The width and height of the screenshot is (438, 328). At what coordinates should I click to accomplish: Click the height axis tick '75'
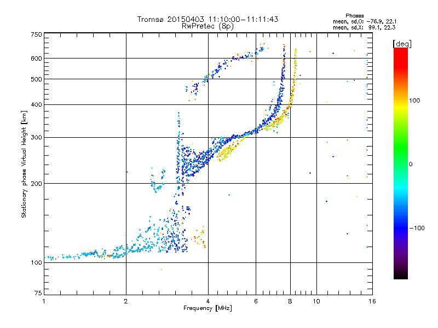tap(38, 293)
